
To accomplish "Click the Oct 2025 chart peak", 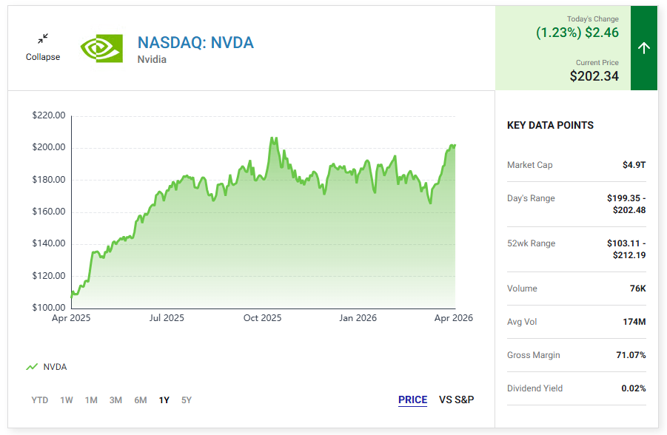I will [272, 138].
